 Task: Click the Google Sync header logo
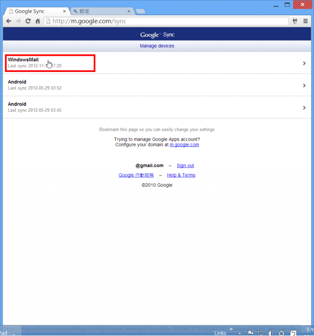pos(157,34)
